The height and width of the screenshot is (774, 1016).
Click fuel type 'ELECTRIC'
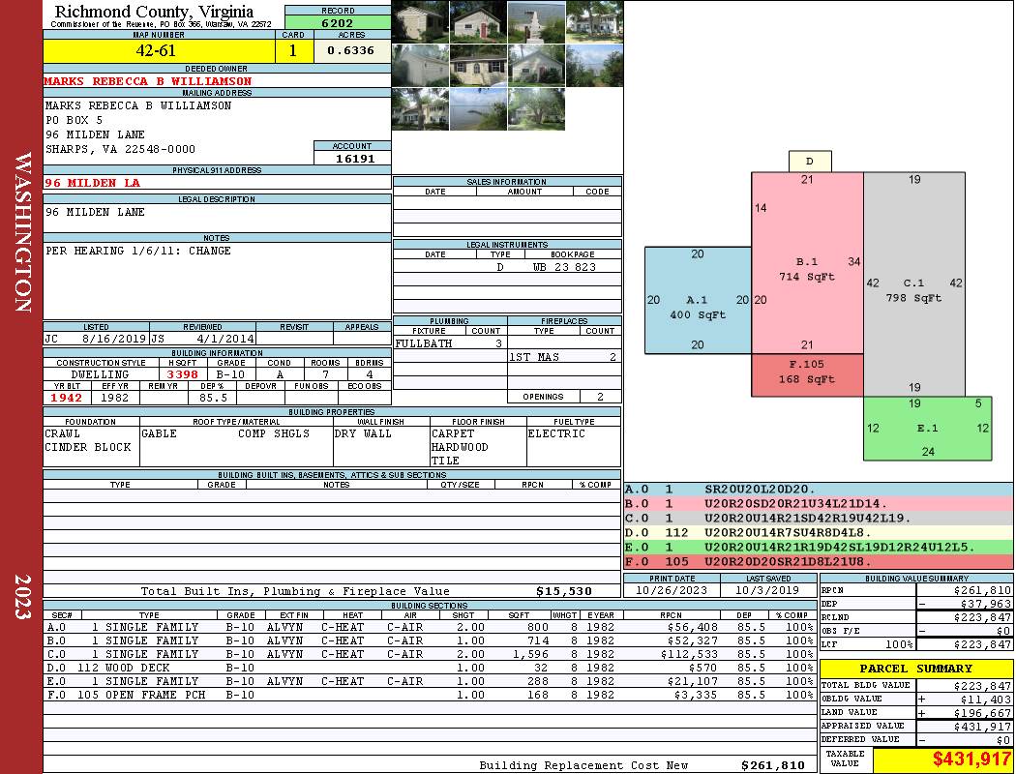(556, 433)
